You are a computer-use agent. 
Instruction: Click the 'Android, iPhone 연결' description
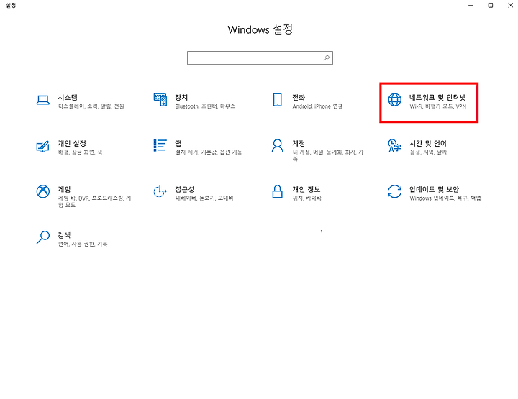(317, 106)
